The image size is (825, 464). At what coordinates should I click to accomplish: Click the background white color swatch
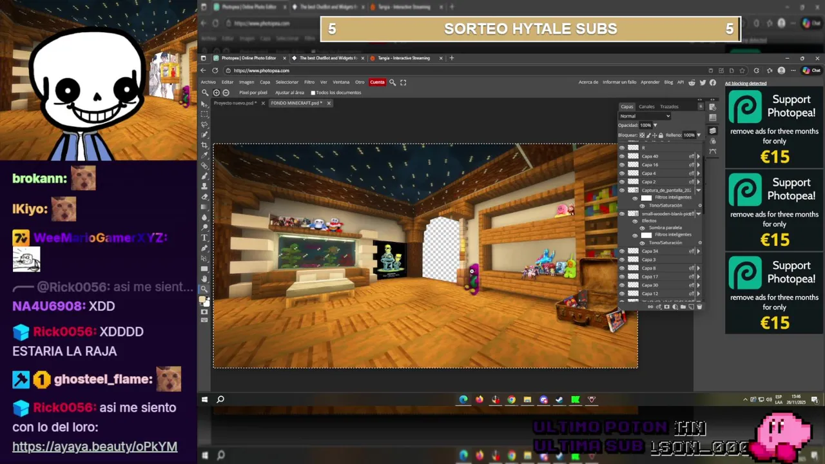click(x=207, y=303)
